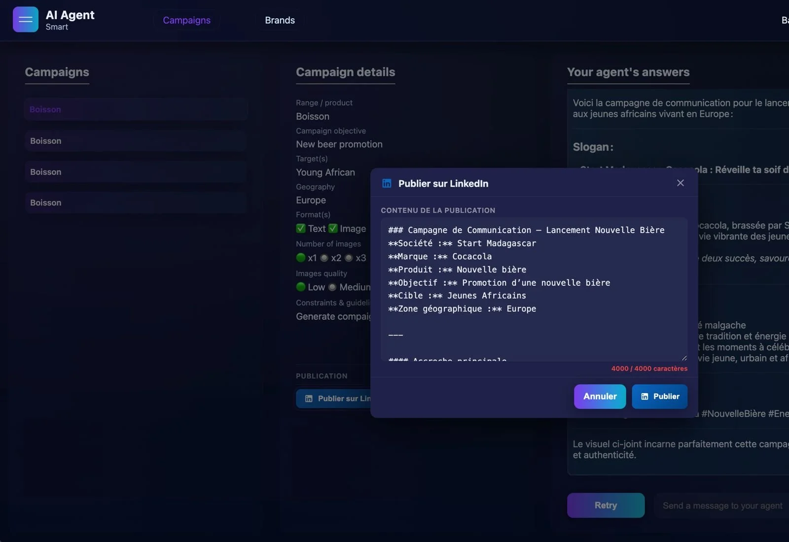Close the Publier sur LinkedIn dialog
The width and height of the screenshot is (789, 542).
pyautogui.click(x=681, y=183)
